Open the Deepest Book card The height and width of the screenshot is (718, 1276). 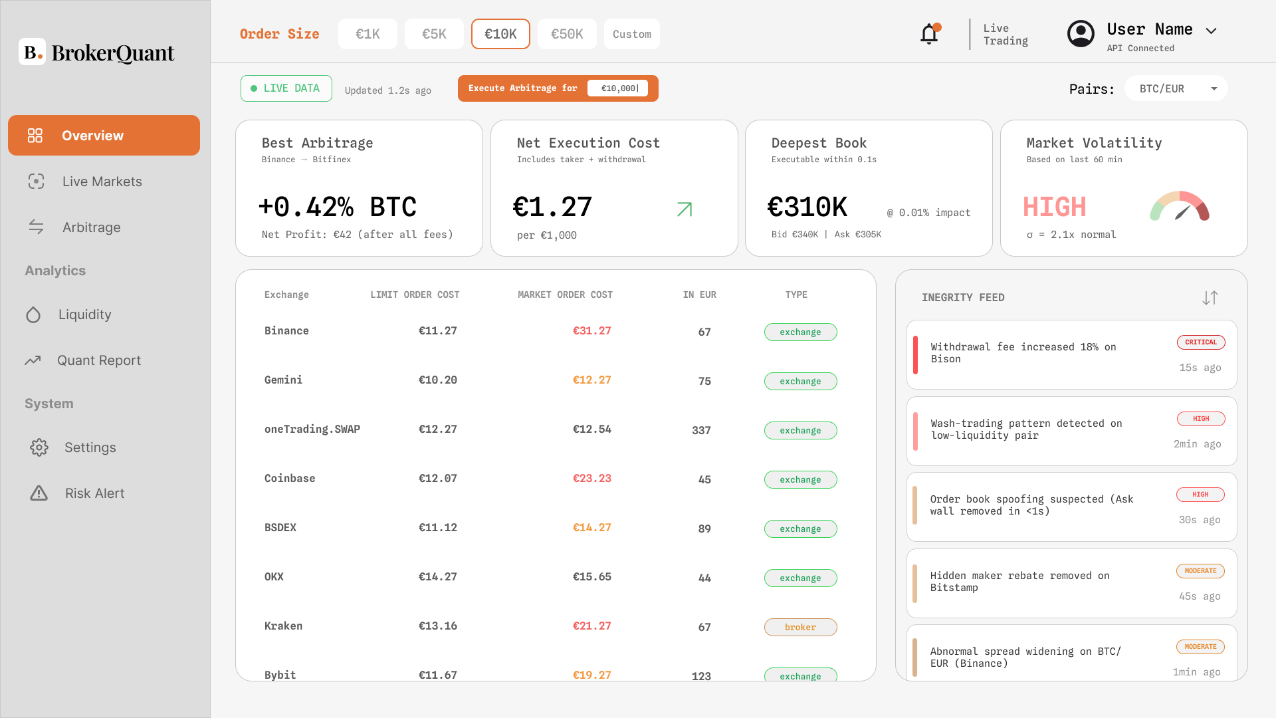(869, 188)
